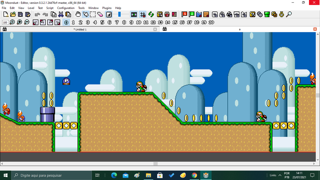
Task: Save the current level
Action: (x=20, y=14)
